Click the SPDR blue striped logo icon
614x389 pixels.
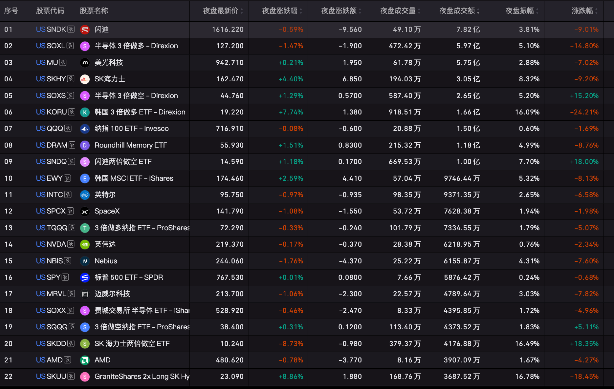(x=85, y=277)
